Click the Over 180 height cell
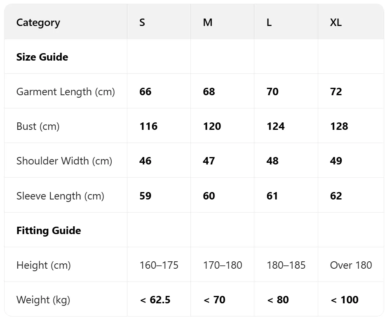This screenshot has width=385, height=319. pos(351,265)
